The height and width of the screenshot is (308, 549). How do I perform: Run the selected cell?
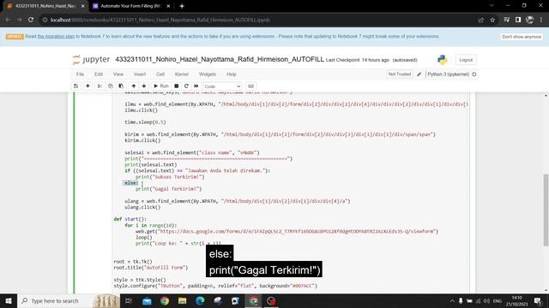point(161,86)
